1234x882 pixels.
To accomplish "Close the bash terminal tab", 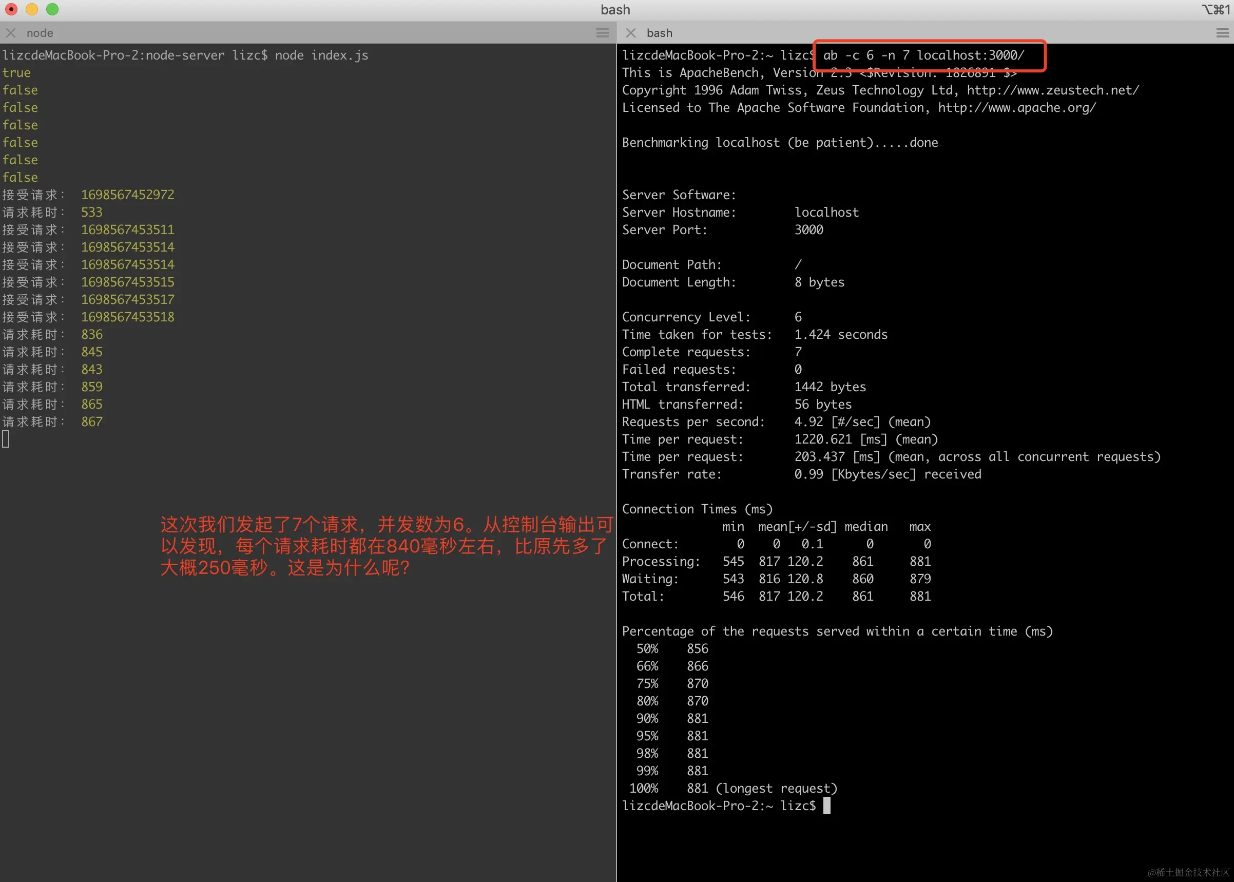I will click(x=631, y=32).
